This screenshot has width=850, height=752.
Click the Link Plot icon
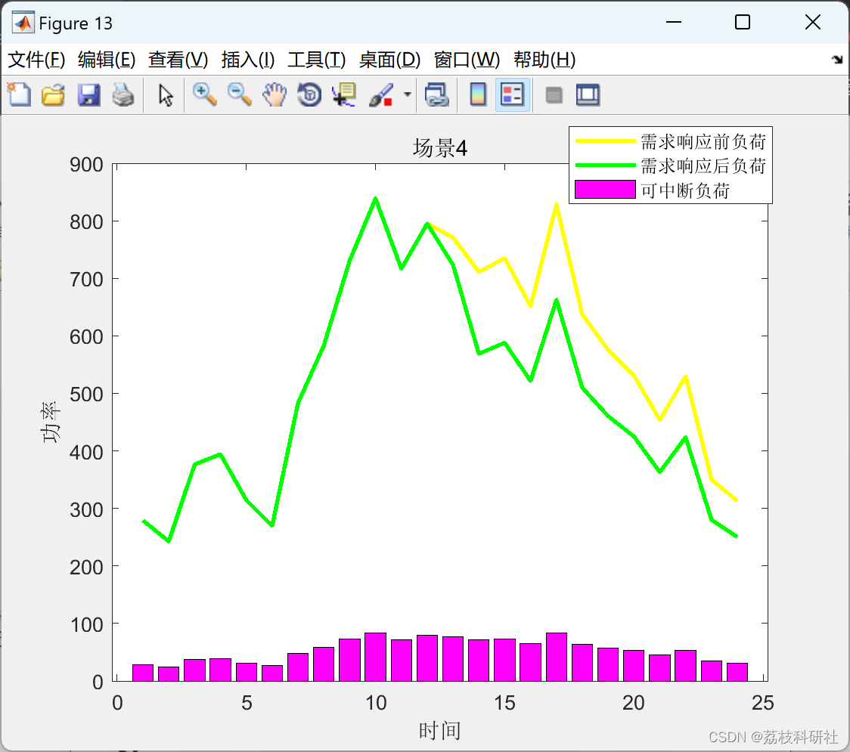[x=437, y=94]
